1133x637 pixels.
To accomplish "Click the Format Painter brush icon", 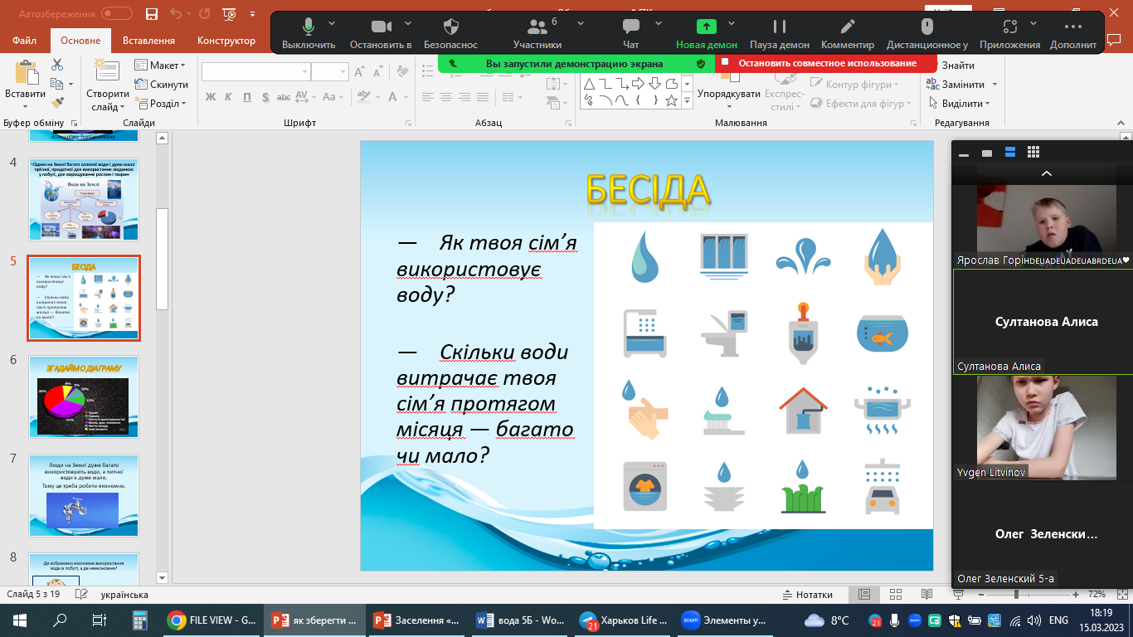I will (57, 103).
